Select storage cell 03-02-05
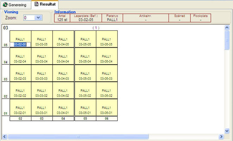Screen dimensions: 233x141 pos(20,39)
